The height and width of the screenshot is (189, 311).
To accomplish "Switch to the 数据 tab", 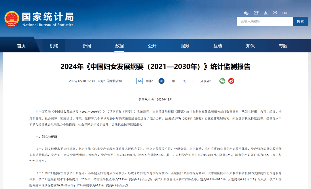I will tap(119, 45).
